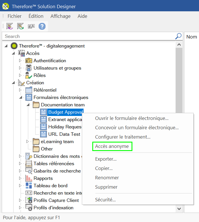This screenshot has height=222, width=199.
Task: Click the Référentiel folder icon
Action: coord(29,90)
